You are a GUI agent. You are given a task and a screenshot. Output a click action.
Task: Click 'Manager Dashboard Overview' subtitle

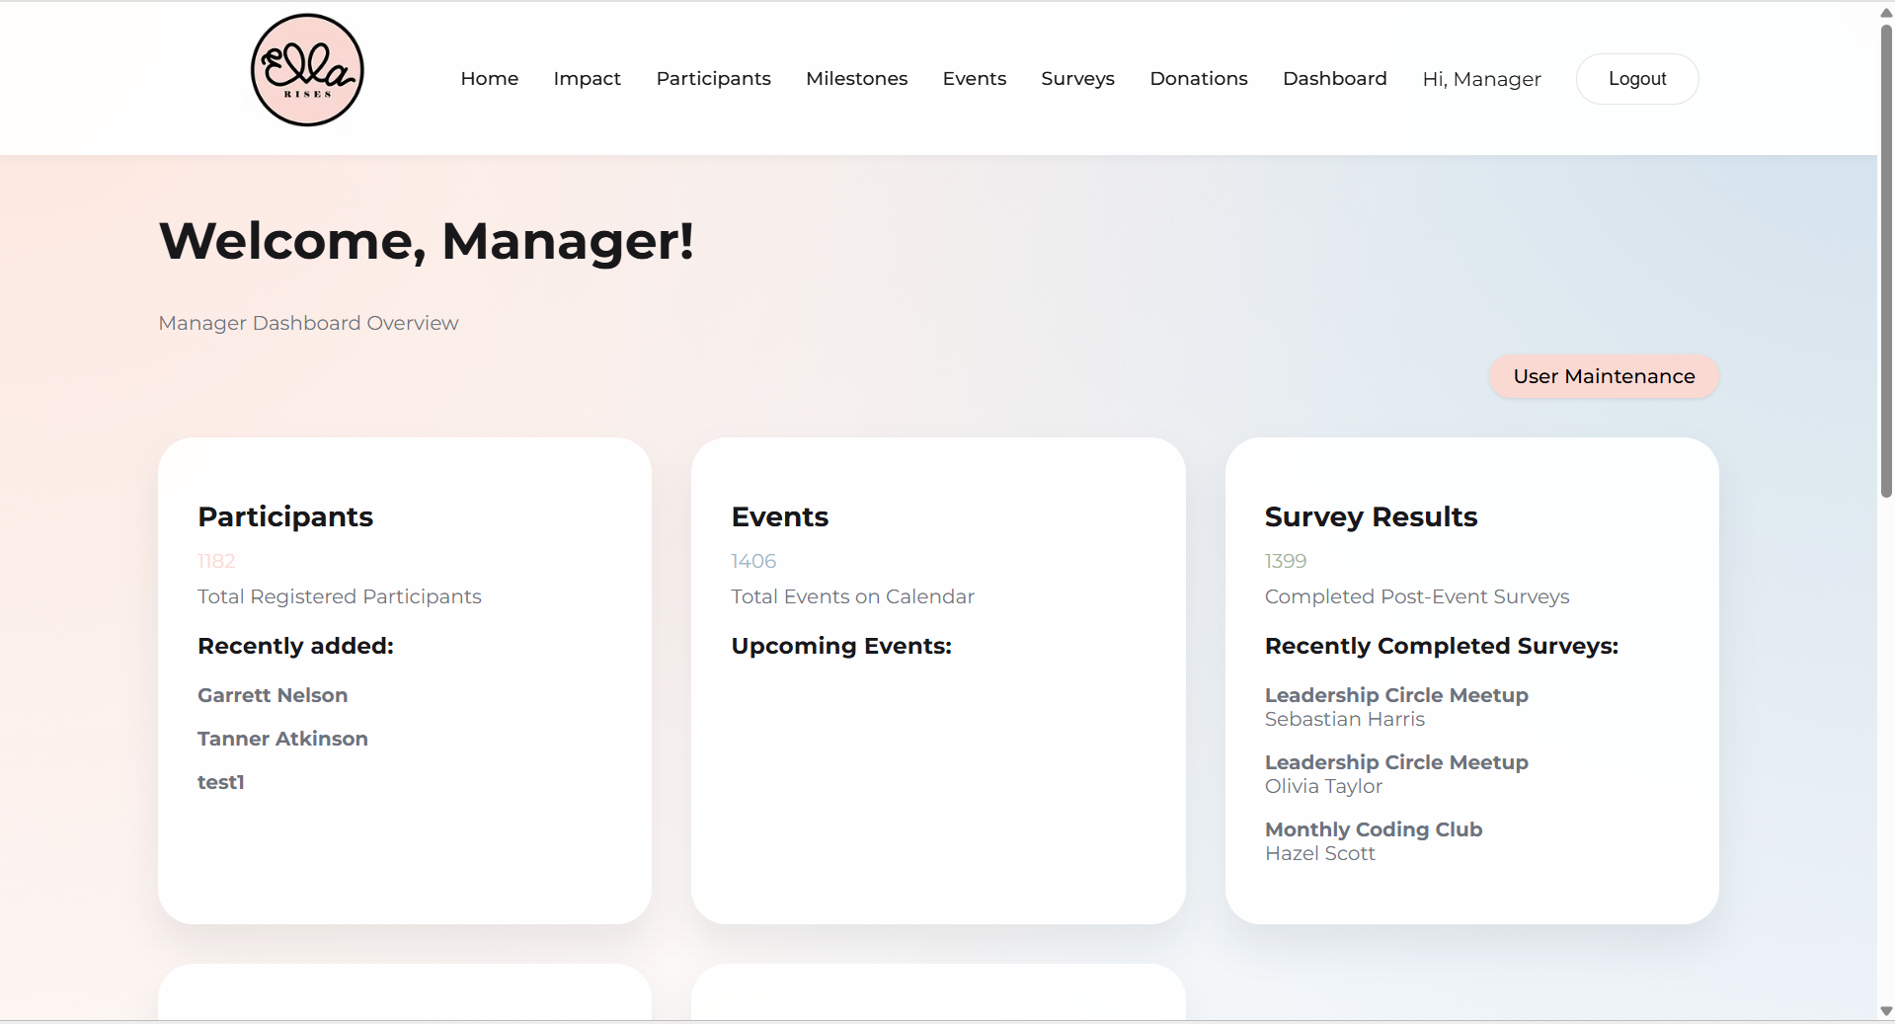tap(308, 323)
